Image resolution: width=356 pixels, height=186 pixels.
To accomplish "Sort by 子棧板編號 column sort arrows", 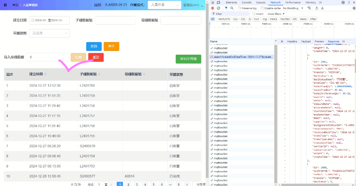I will (x=99, y=74).
